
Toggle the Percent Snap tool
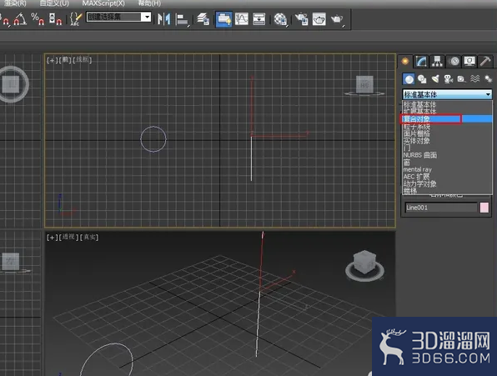point(38,19)
